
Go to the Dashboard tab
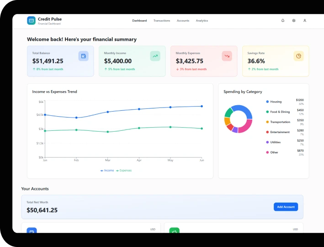[139, 21]
